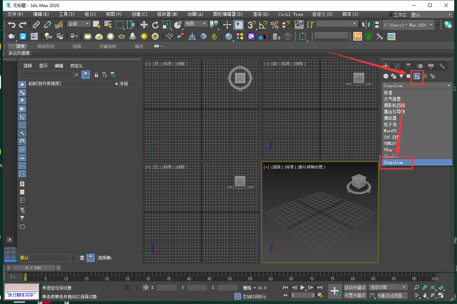
Task: Click the teapot render setup icon
Action: click(x=12, y=36)
